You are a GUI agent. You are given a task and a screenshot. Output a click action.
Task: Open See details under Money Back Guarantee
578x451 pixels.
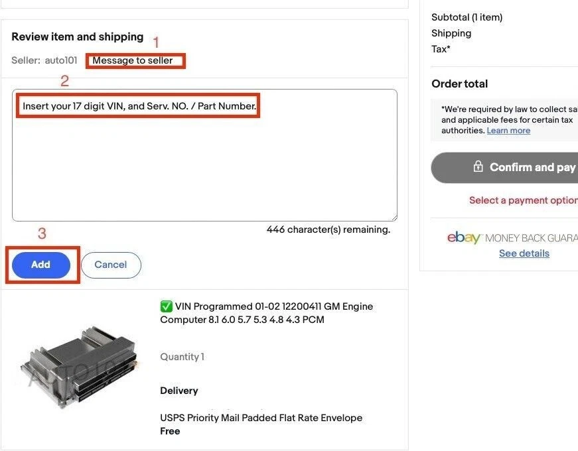pyautogui.click(x=524, y=253)
